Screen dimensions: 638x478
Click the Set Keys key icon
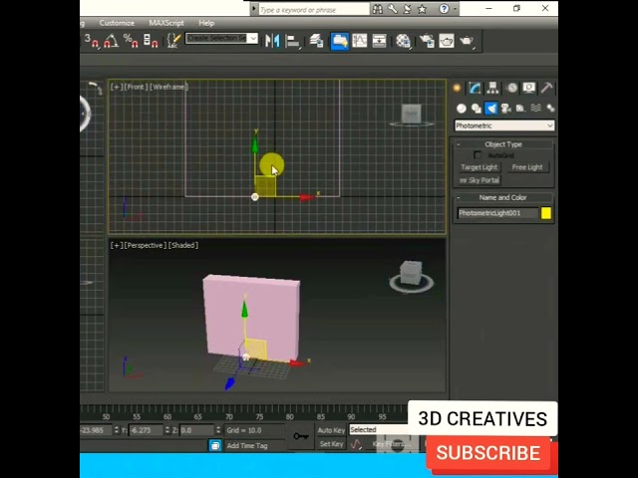coord(301,436)
